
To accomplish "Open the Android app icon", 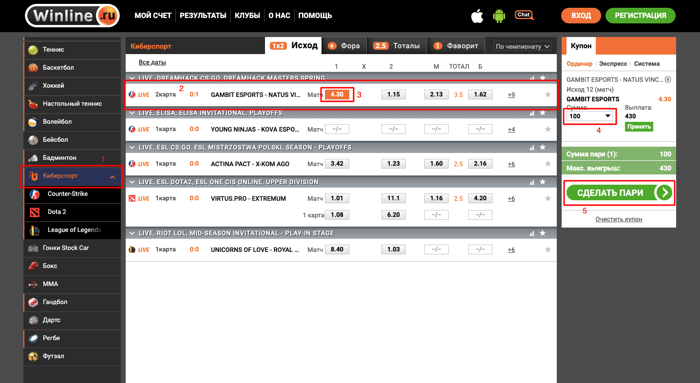I will coord(499,16).
